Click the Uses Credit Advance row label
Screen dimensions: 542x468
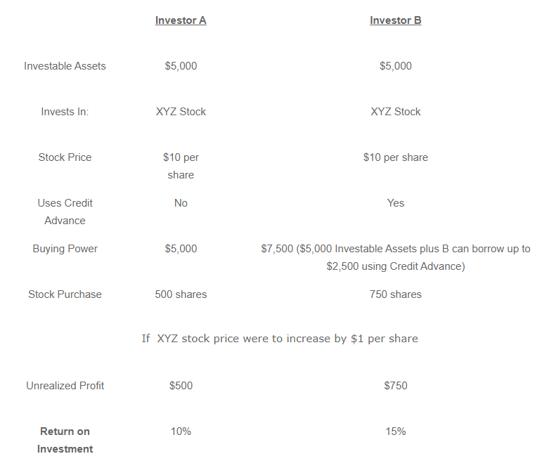pyautogui.click(x=65, y=212)
